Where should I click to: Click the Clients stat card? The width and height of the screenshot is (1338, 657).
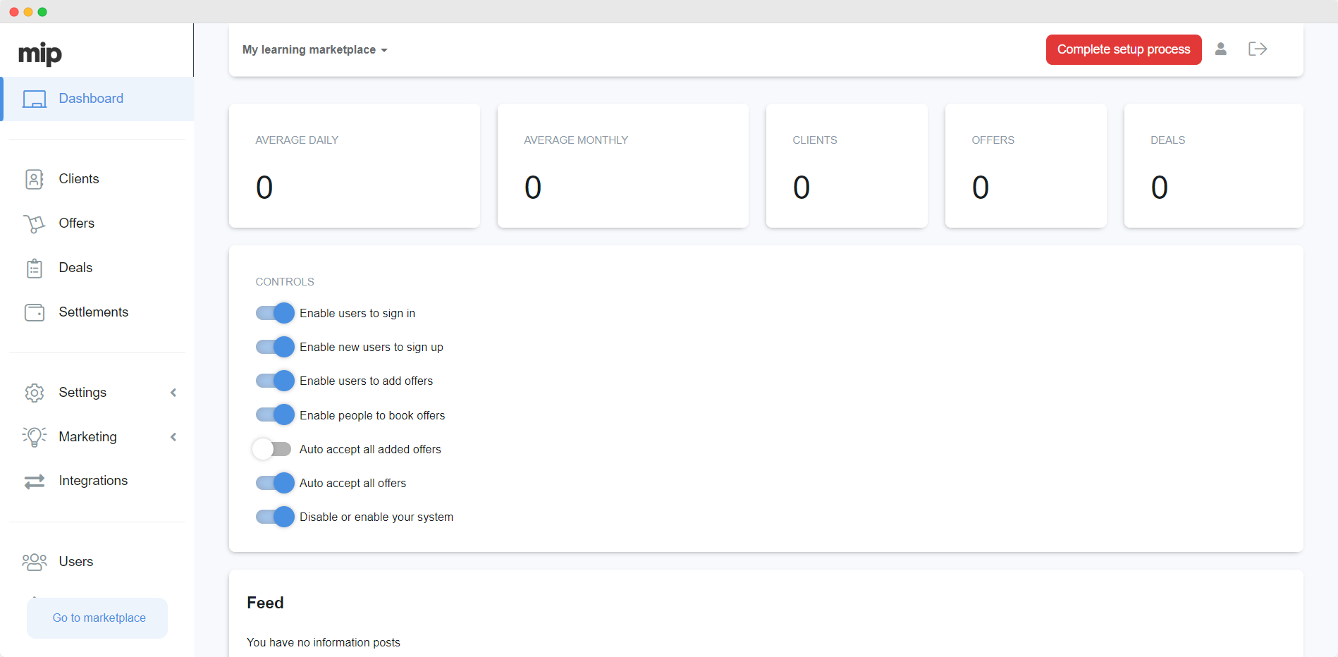point(847,166)
